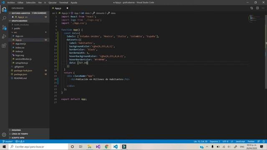Click master branch indicator in status bar
The image size is (267, 150).
click(8, 141)
